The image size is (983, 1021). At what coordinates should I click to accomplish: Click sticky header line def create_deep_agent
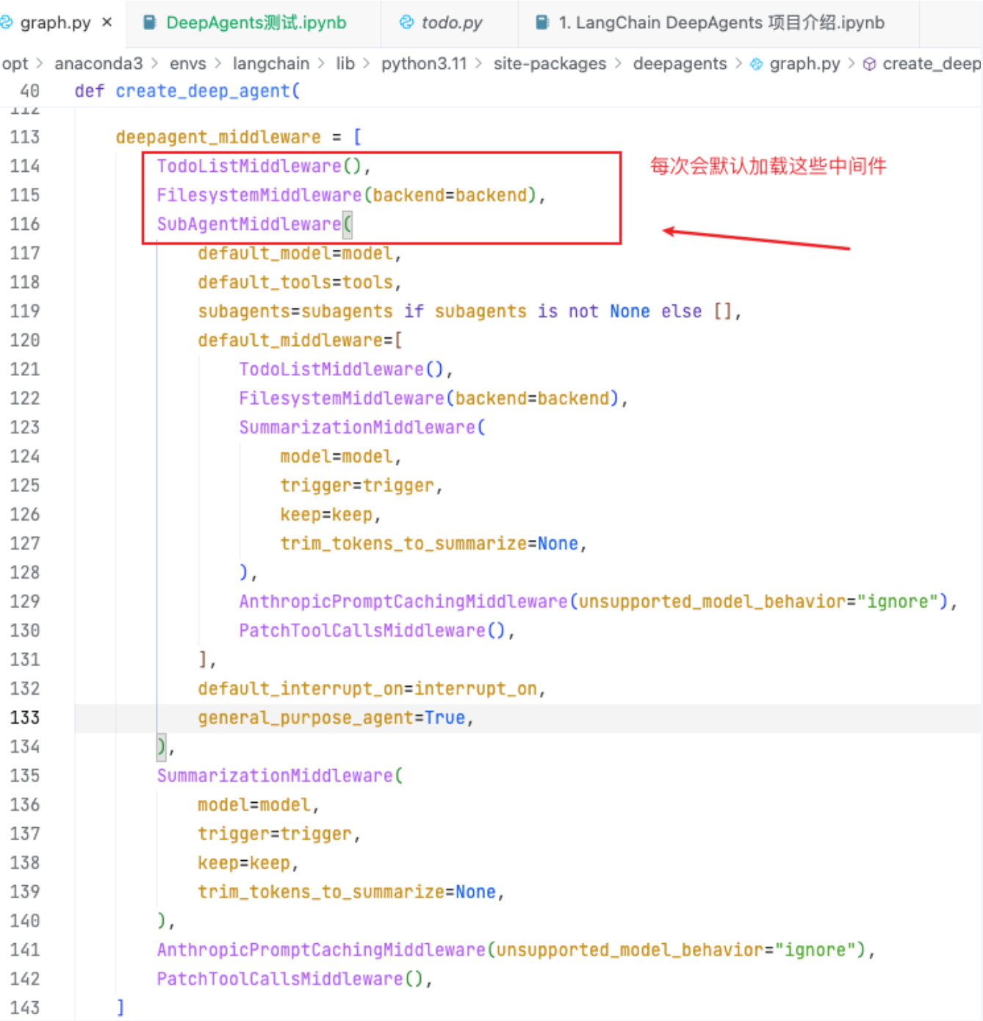(x=187, y=91)
